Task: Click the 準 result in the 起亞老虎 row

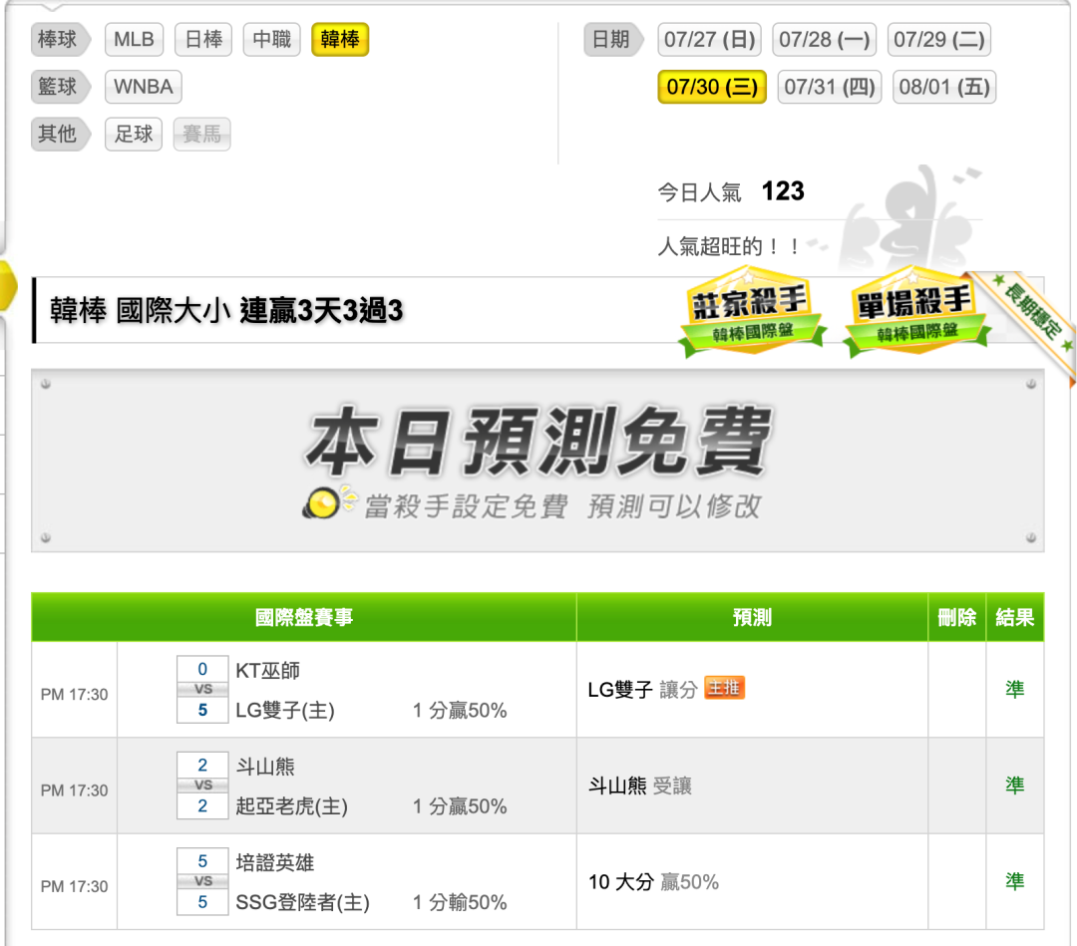Action: [1015, 786]
